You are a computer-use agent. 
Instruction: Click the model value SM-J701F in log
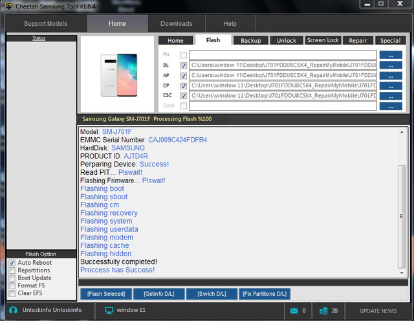pyautogui.click(x=117, y=132)
